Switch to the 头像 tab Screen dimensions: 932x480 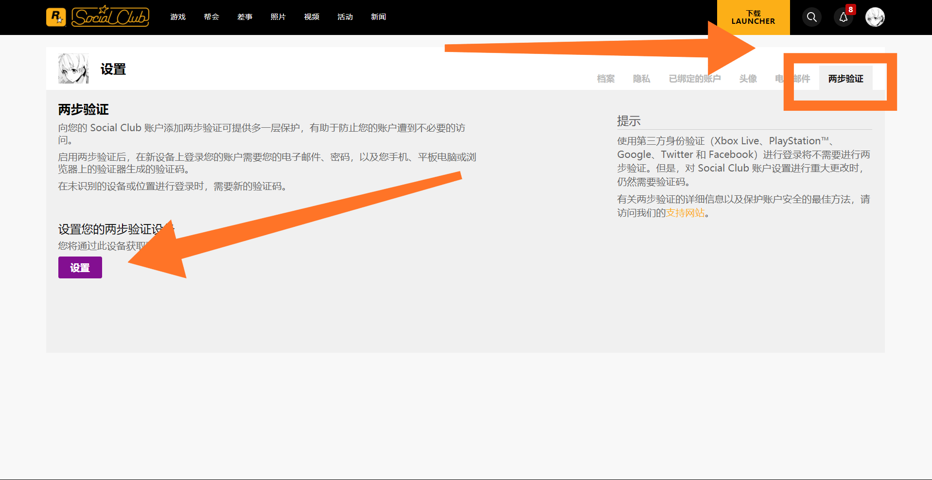(x=748, y=79)
